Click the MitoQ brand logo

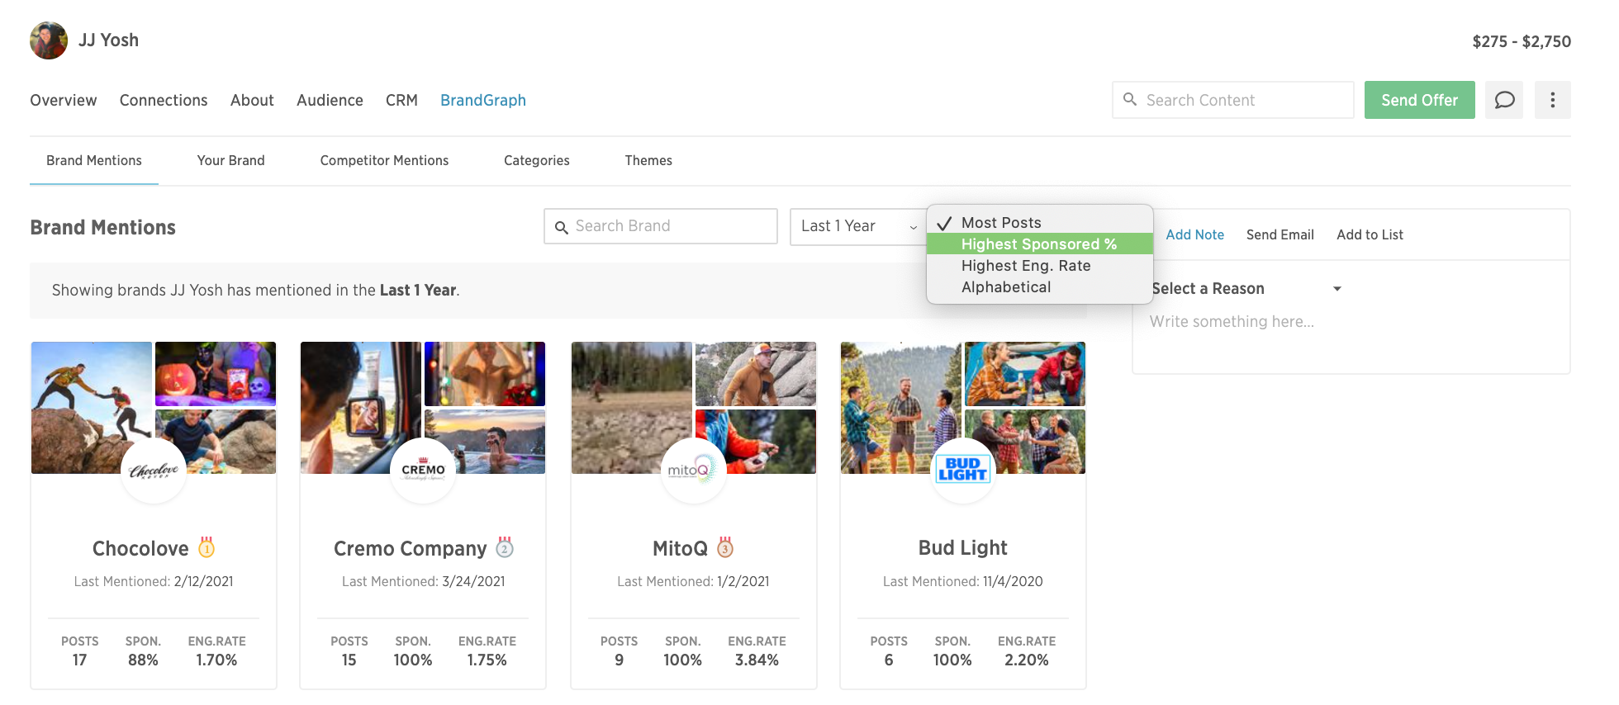(x=693, y=471)
